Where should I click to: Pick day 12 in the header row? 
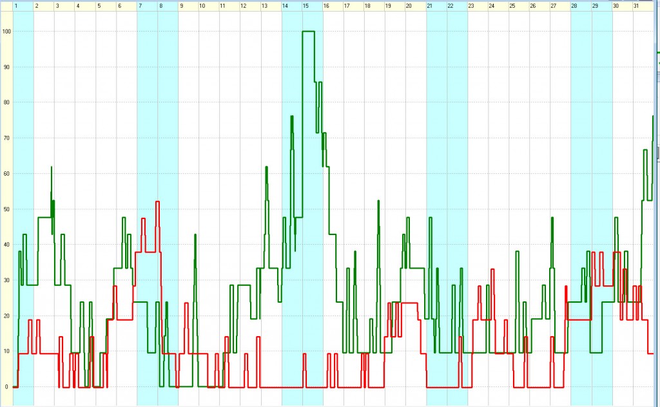[x=251, y=6]
